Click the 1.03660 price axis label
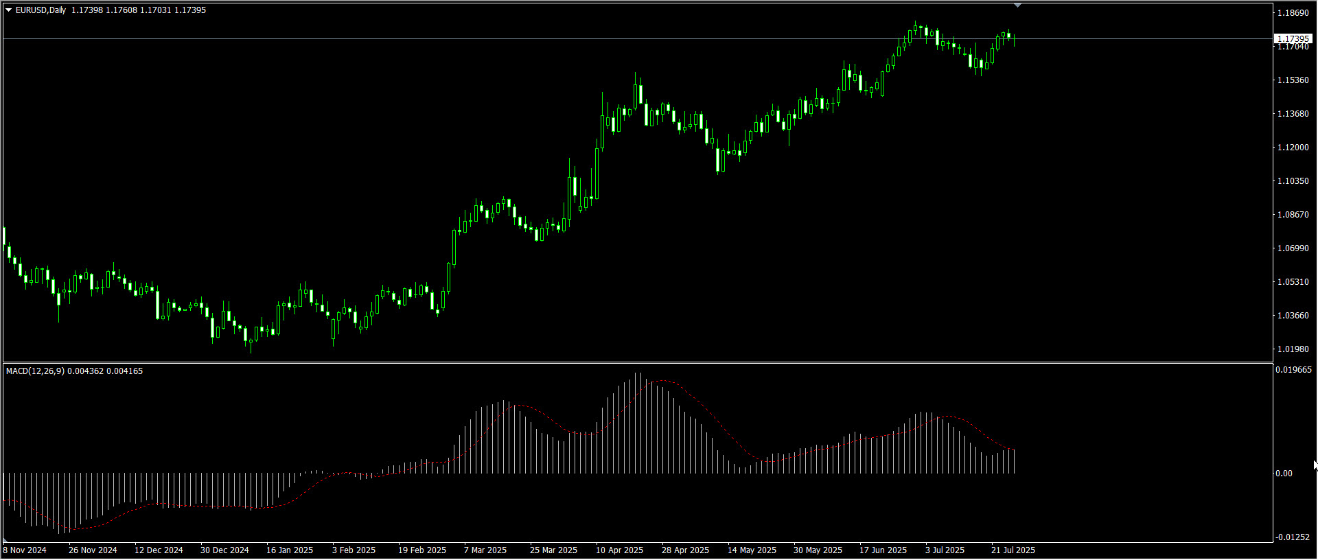Screen dimensions: 1318x560 pos(1293,316)
